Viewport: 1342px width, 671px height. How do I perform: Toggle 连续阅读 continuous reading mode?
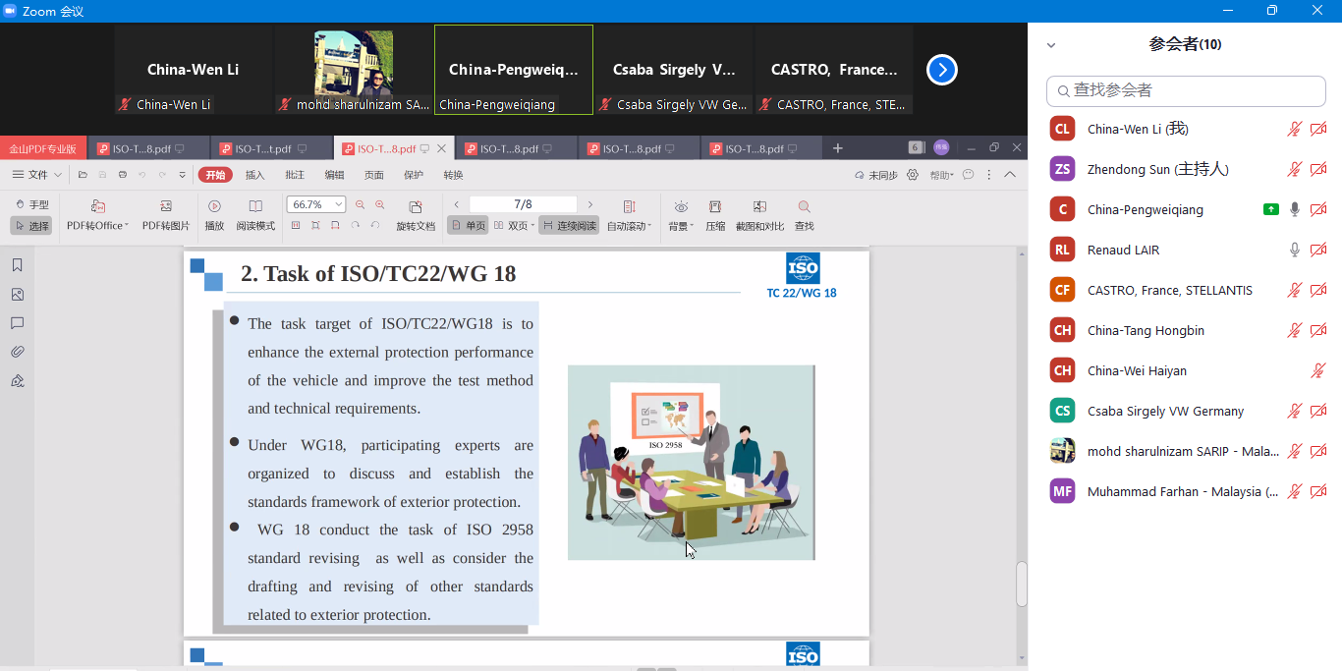[569, 226]
